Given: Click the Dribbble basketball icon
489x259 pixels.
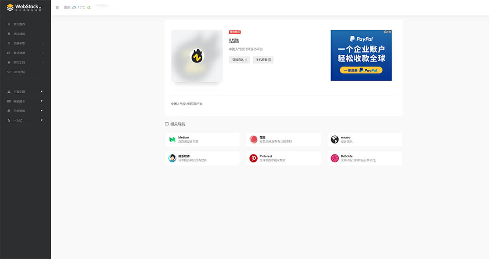Looking at the screenshot, I should (335, 158).
